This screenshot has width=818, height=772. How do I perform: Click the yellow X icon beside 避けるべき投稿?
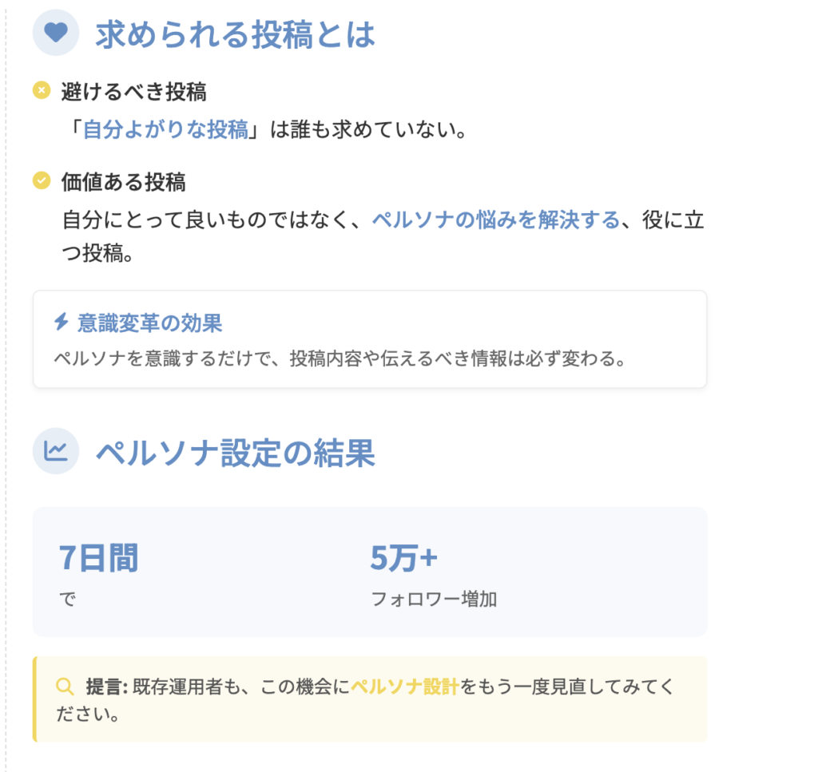pos(42,90)
